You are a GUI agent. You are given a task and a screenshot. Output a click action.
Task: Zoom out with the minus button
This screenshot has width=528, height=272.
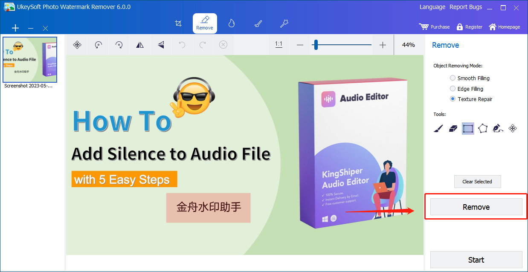[x=300, y=45]
